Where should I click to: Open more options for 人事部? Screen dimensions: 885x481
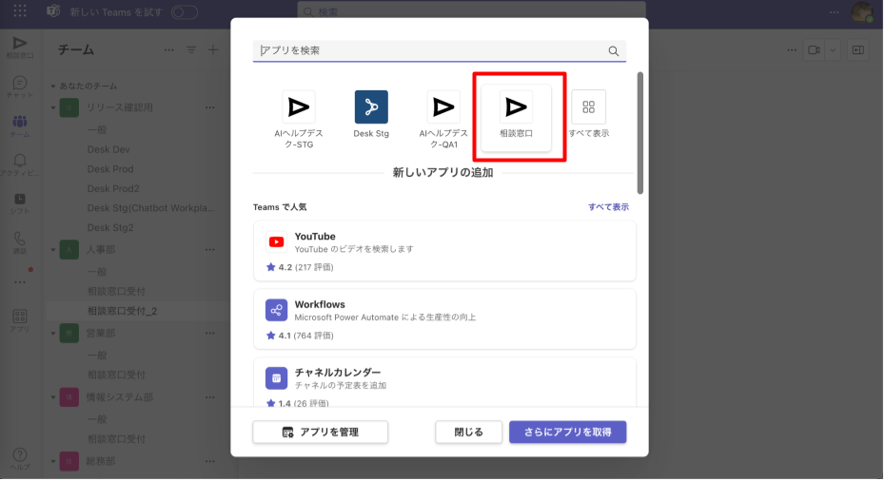[x=210, y=250]
